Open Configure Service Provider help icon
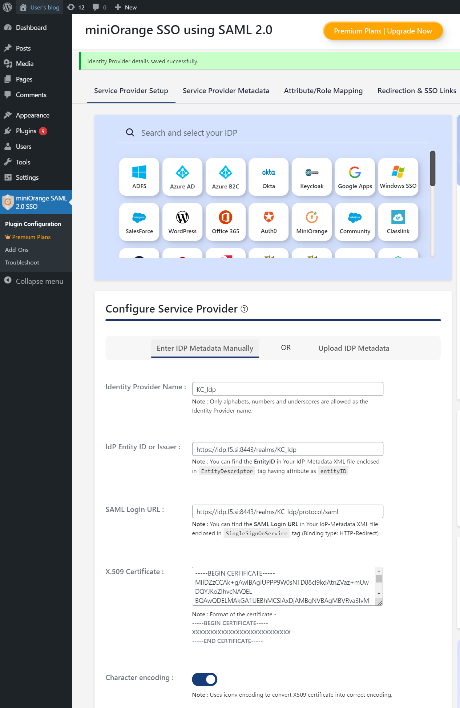The width and height of the screenshot is (460, 708). 245,309
